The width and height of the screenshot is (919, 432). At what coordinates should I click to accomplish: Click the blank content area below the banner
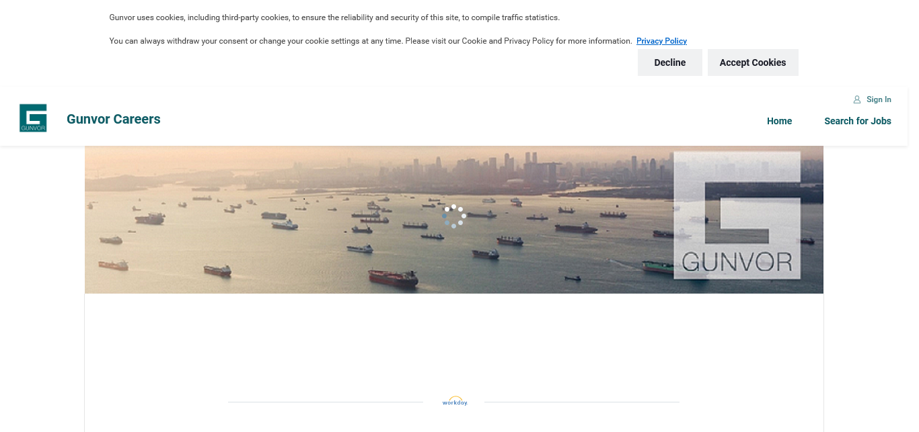point(454,343)
